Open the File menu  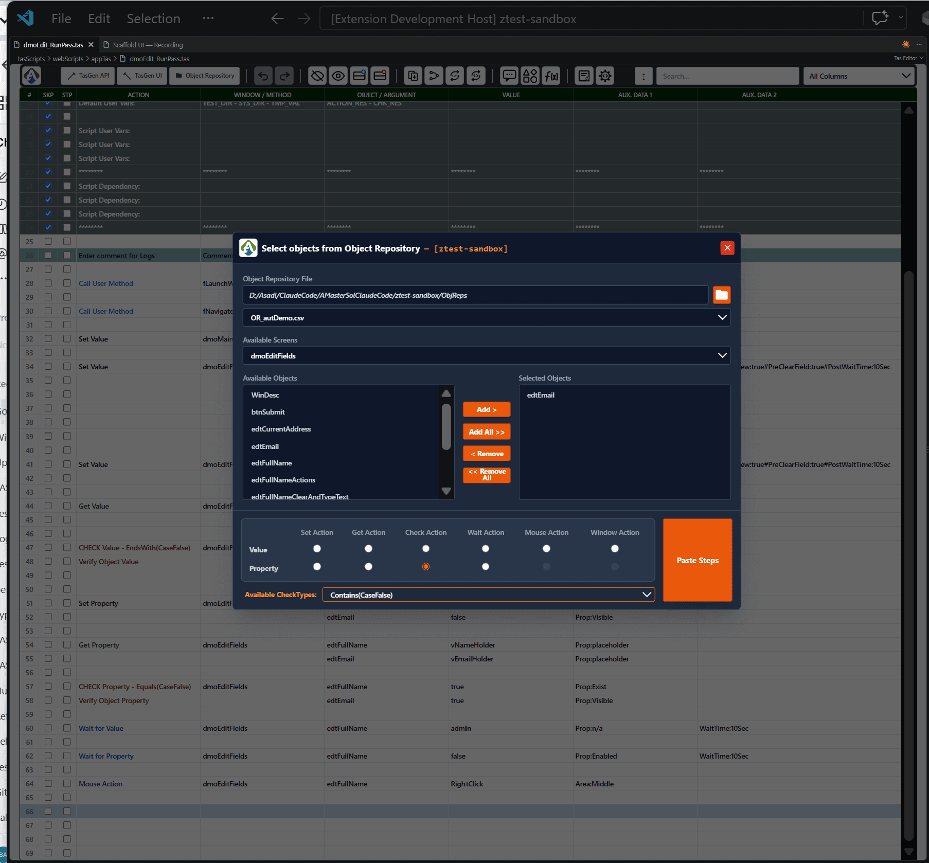(61, 19)
